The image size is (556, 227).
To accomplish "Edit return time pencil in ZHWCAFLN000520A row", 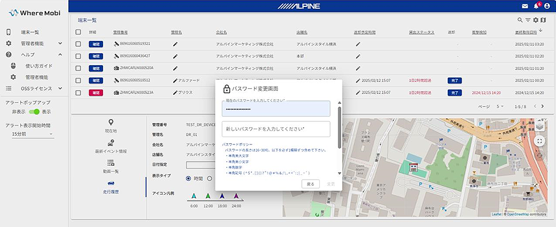I will click(358, 68).
